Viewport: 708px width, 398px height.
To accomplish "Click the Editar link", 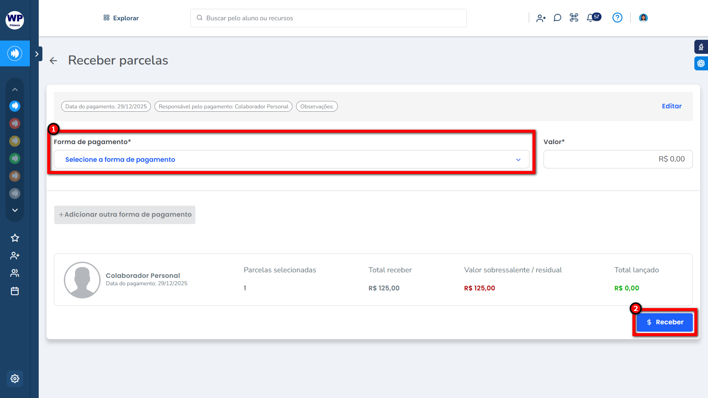I will [671, 106].
